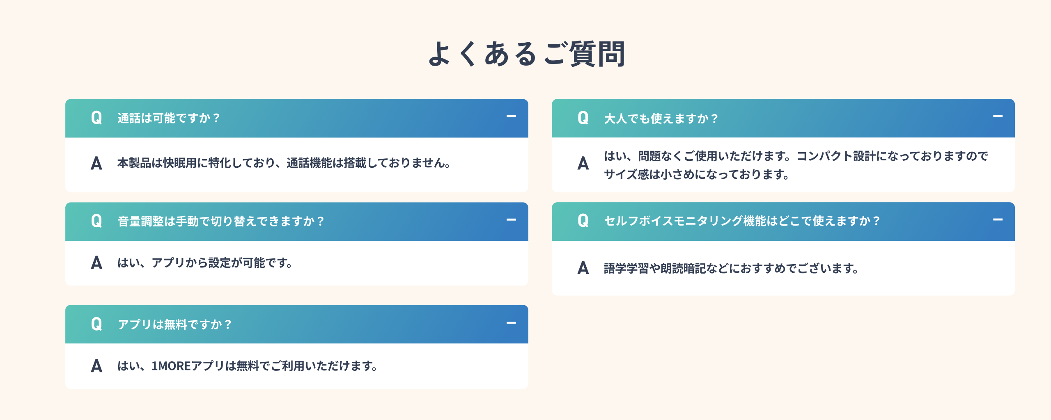Select the 通話は可能ですか？ question title
This screenshot has width=1051, height=420.
click(x=169, y=119)
